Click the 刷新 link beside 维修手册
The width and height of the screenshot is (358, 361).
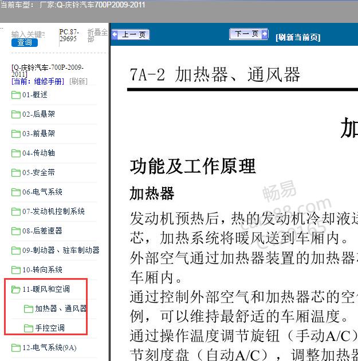tap(78, 81)
